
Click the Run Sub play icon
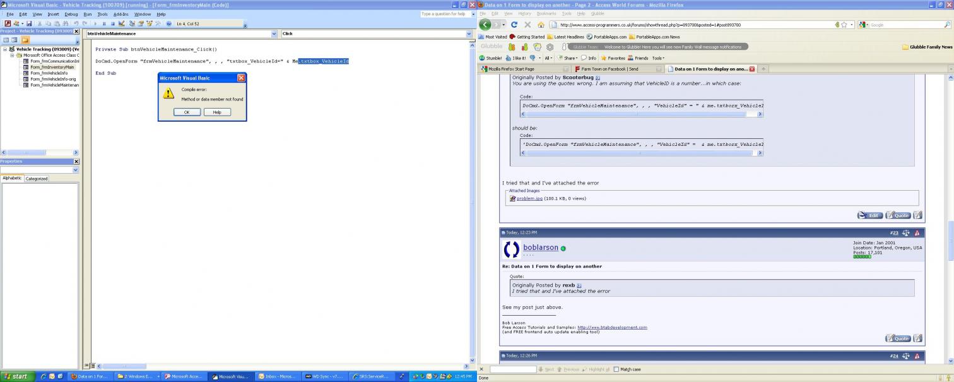pos(95,23)
